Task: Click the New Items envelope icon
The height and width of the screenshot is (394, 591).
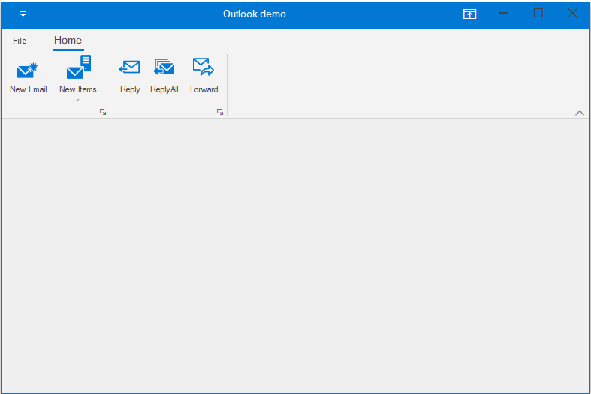Action: point(78,68)
